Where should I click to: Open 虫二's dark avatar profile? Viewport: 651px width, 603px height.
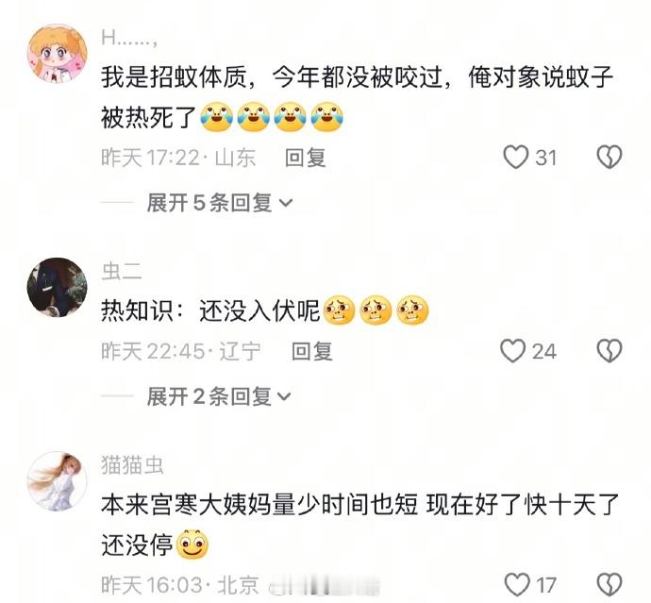click(x=58, y=288)
